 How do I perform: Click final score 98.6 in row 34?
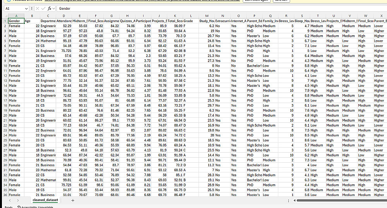[x=96, y=185]
